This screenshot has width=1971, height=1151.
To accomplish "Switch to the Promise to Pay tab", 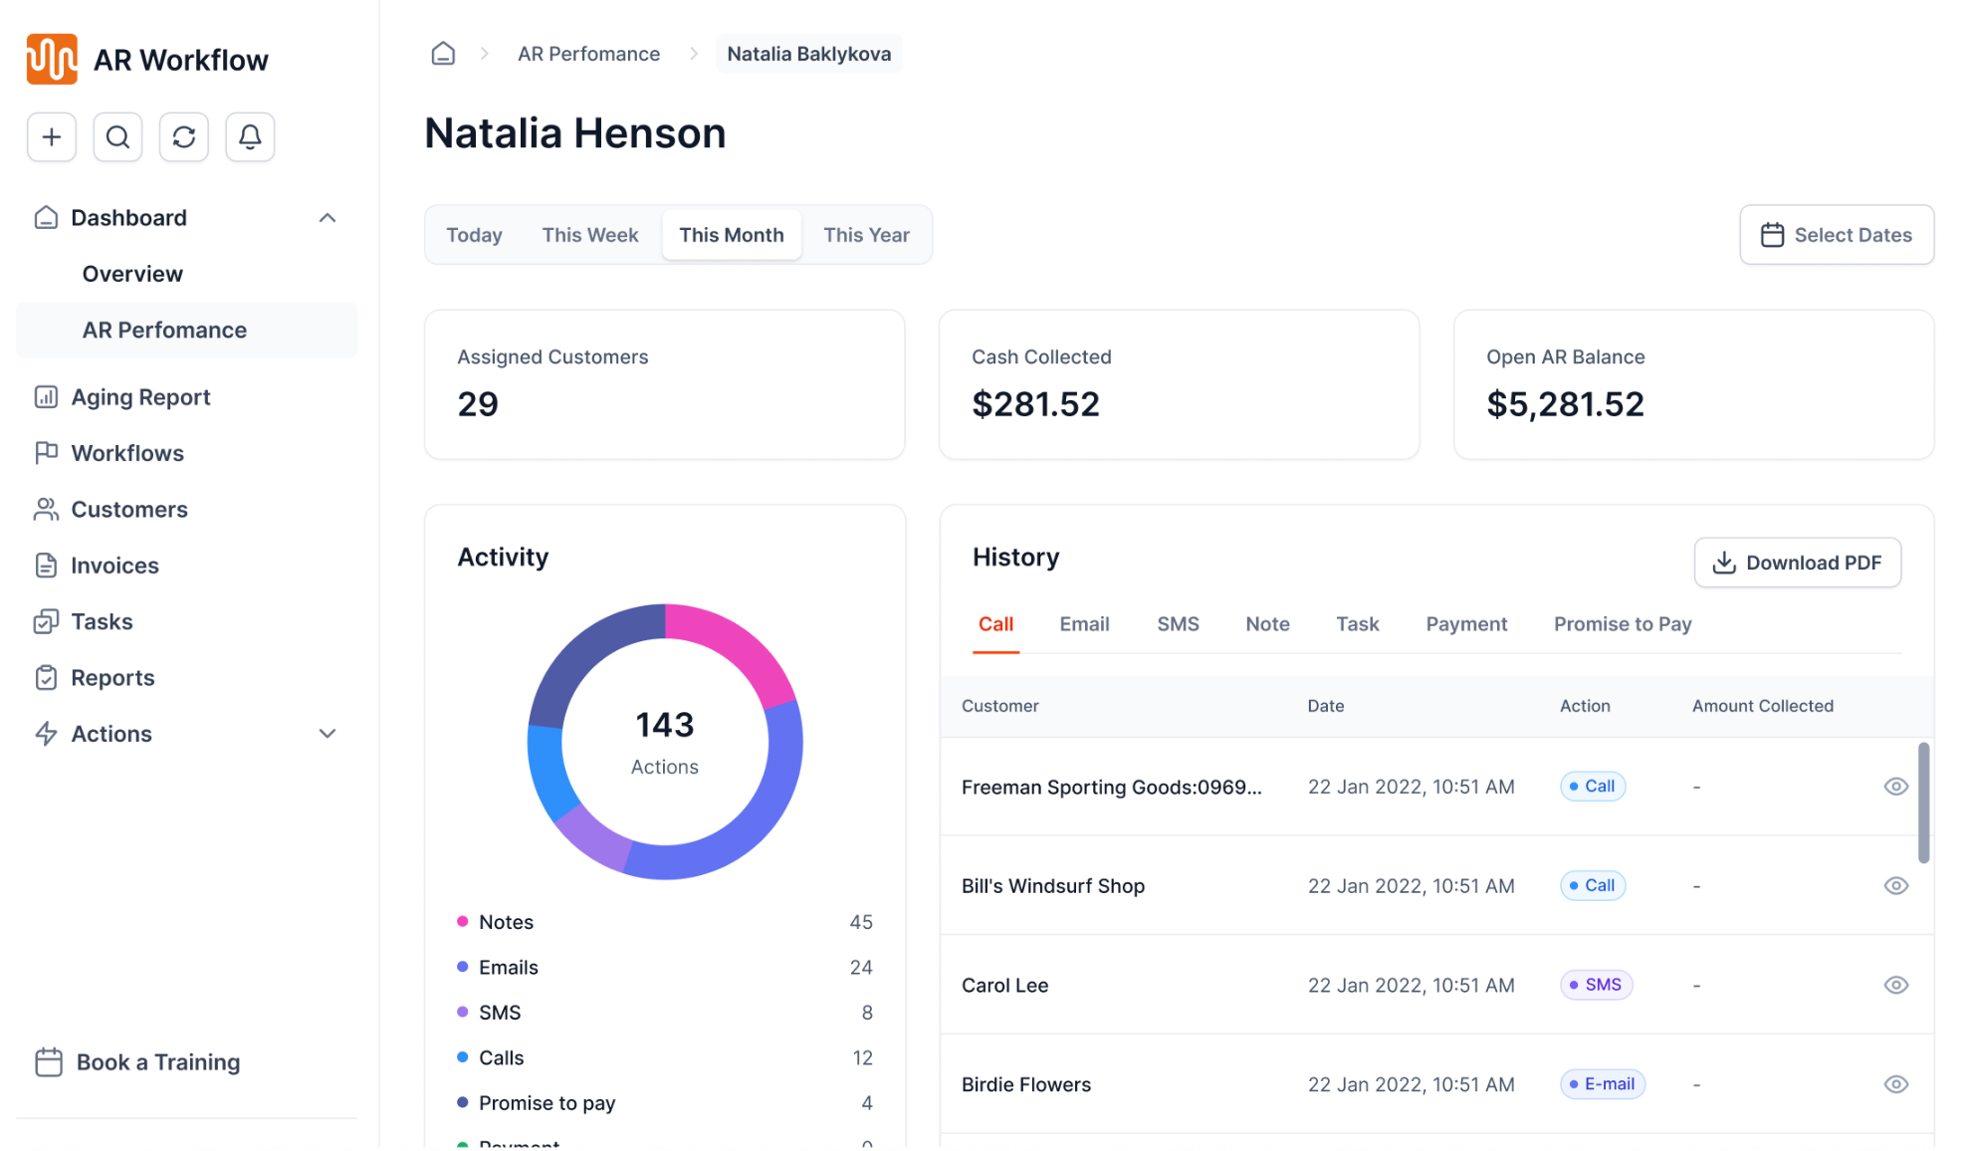I will coord(1623,624).
